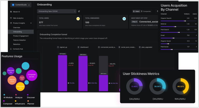Click the Channel column header
Viewport: 199px width, 108px height.
[164, 14]
